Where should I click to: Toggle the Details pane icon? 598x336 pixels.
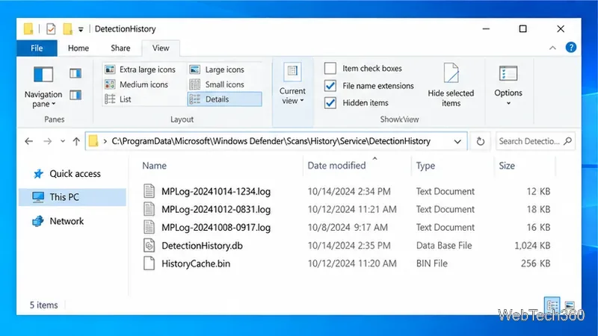(75, 95)
